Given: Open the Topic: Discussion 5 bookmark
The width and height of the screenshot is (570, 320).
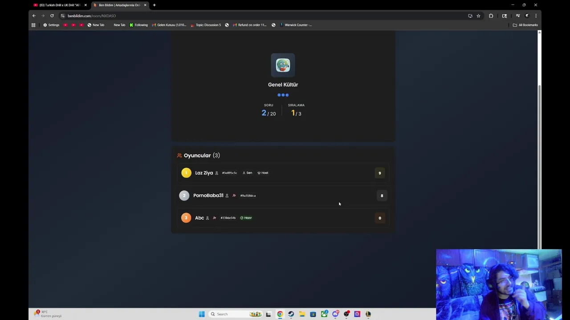Looking at the screenshot, I should pos(206,25).
